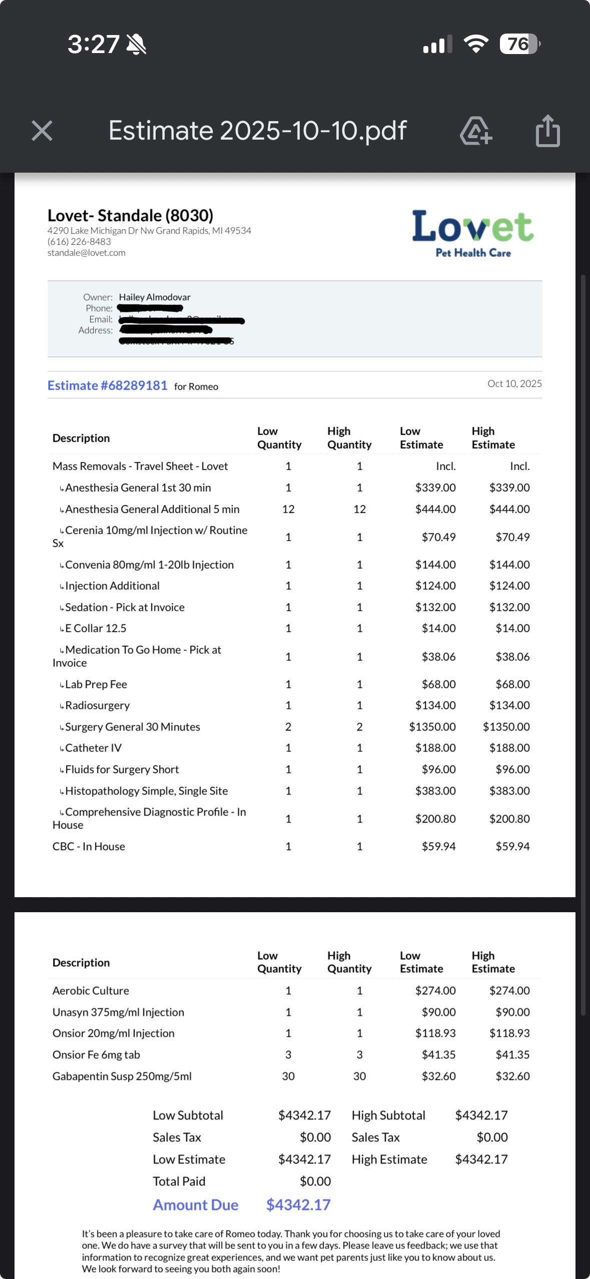This screenshot has height=1279, width=590.
Task: Tap the Wi-Fi status icon
Action: point(476,44)
